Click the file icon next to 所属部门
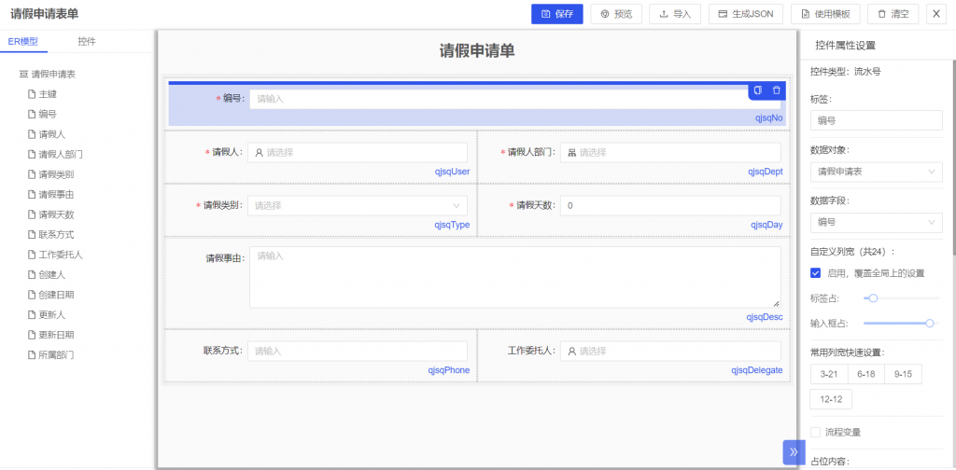This screenshot has height=470, width=956. pos(32,355)
